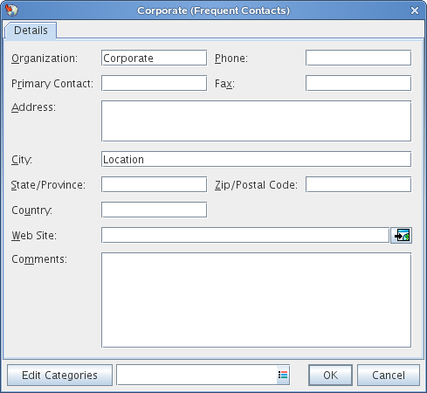This screenshot has height=393, width=427.
Task: Open the categories list dropdown icon
Action: 283,375
